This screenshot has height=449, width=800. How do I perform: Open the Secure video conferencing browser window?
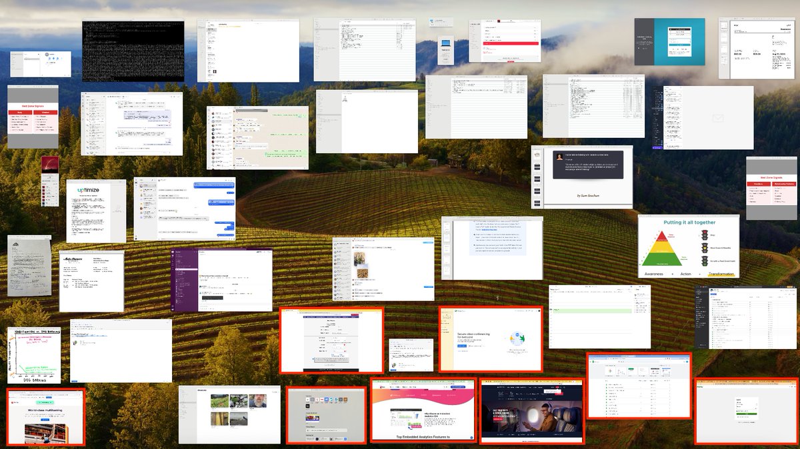[x=490, y=339]
